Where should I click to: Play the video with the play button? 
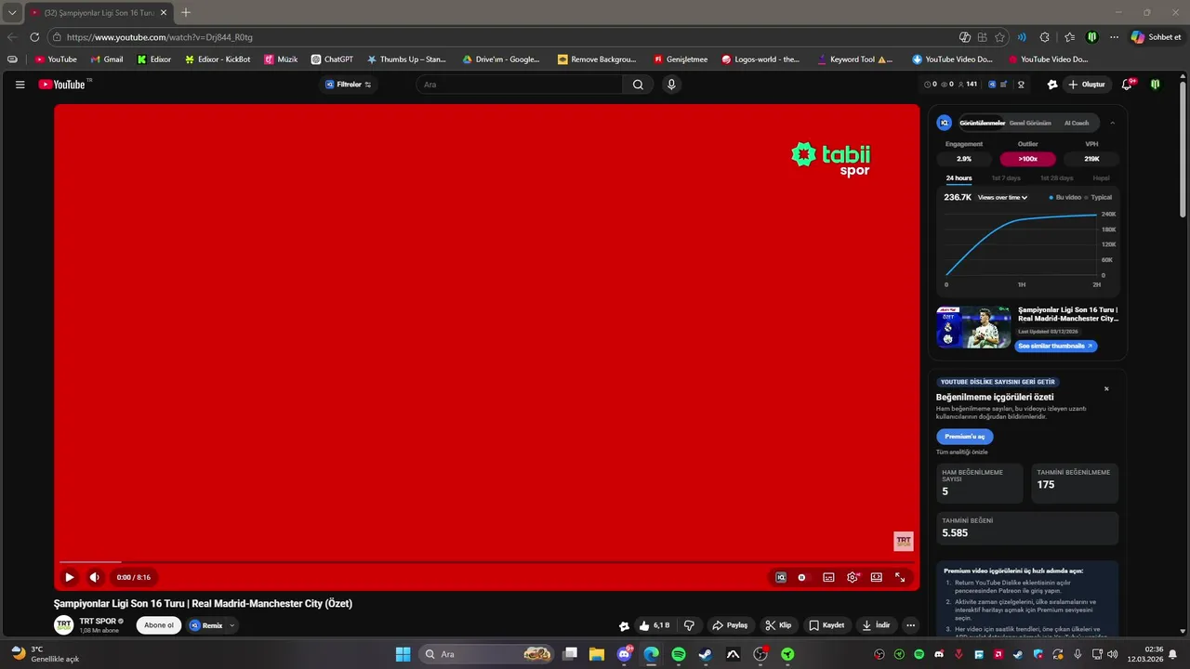click(69, 577)
